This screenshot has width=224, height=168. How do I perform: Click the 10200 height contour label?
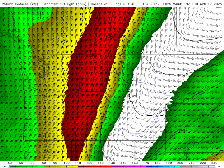[x=188, y=99]
